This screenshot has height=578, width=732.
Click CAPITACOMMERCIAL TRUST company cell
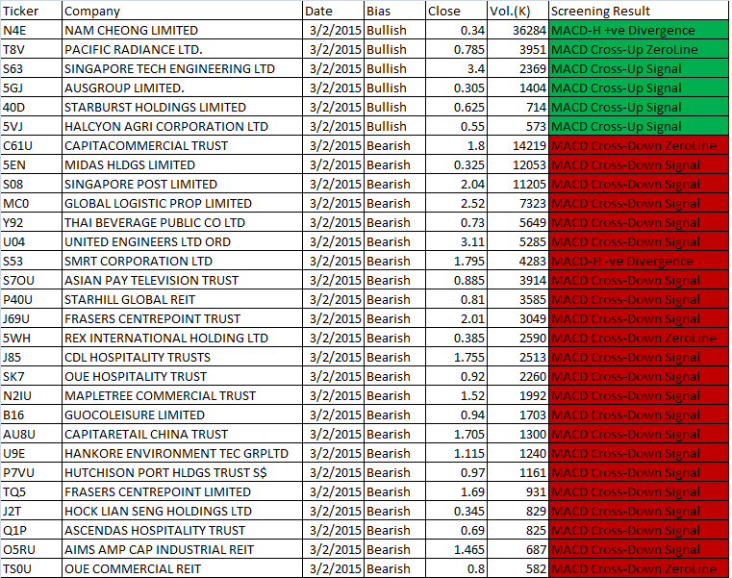182,145
